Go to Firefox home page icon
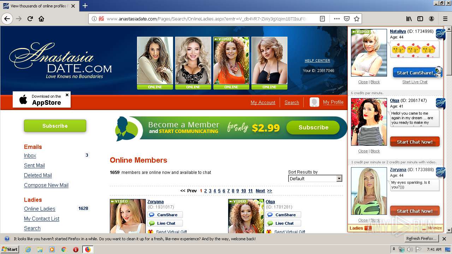 click(41, 19)
